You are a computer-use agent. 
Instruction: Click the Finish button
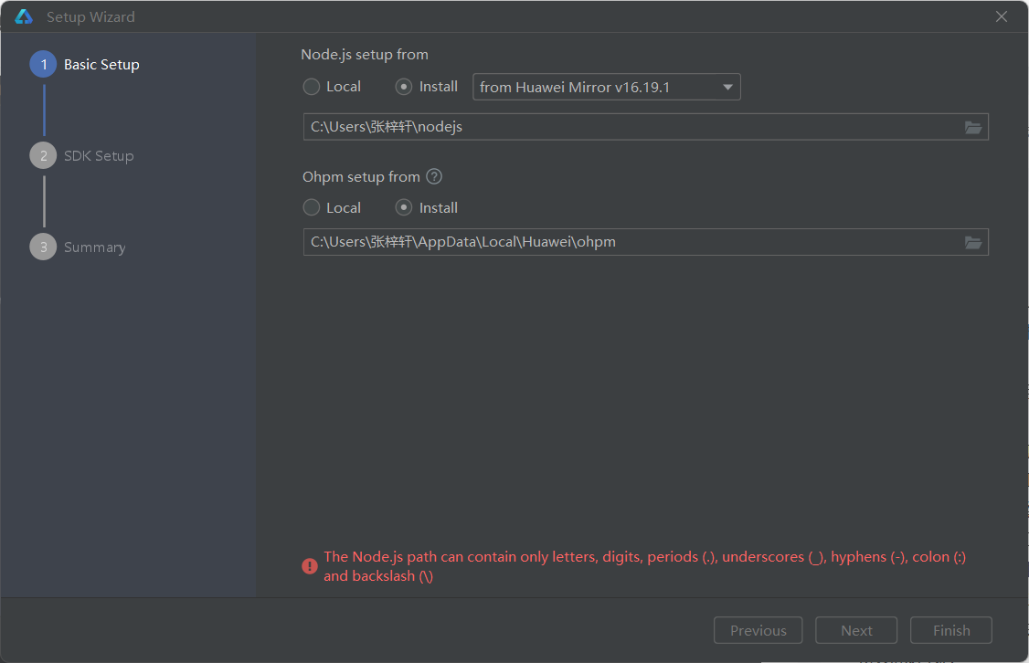click(951, 630)
